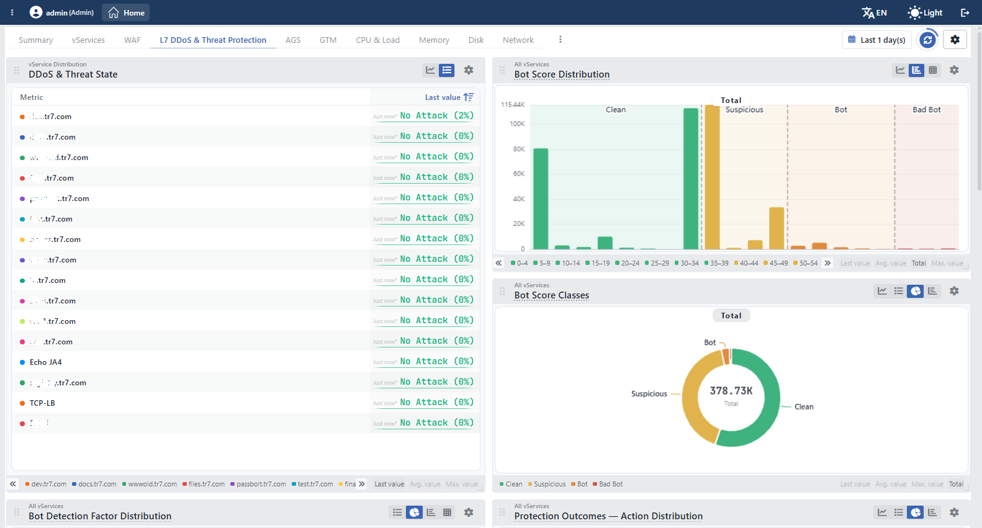Select line chart view in DDoS & Threat State
The height and width of the screenshot is (528, 982).
point(430,70)
